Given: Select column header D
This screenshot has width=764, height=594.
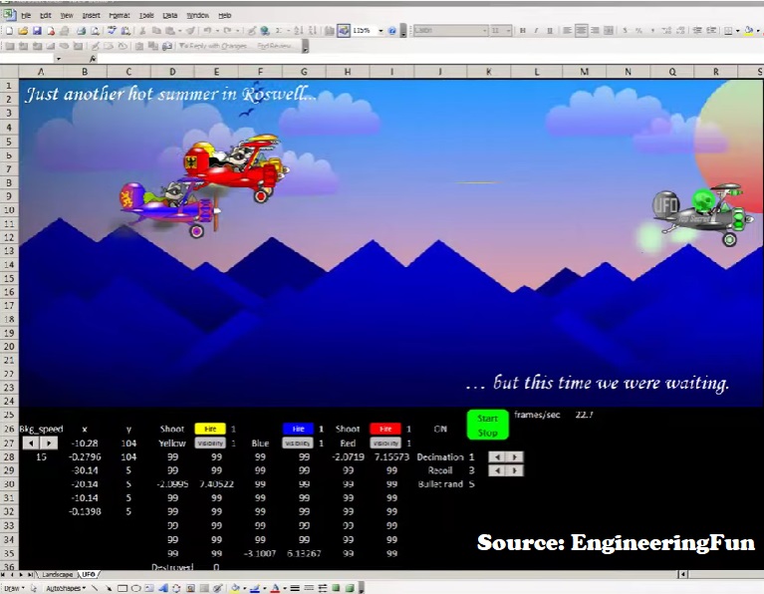Looking at the screenshot, I should (x=172, y=72).
